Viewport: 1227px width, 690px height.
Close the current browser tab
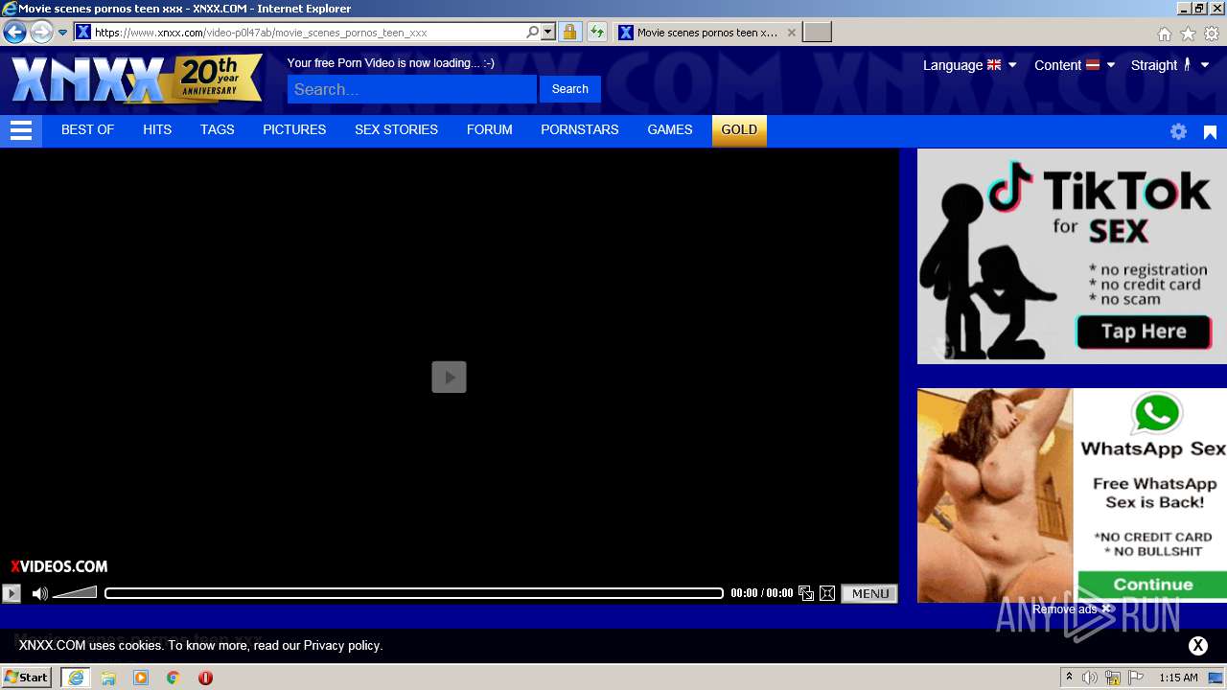[792, 33]
